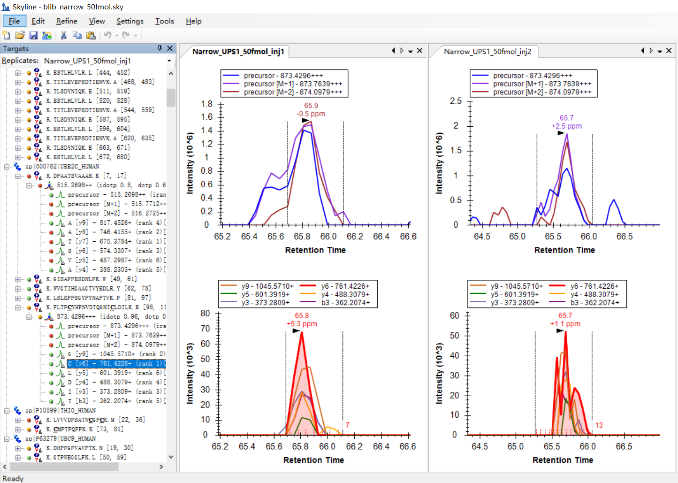
Task: Expand the K.GISAFPESDNLFK.W peptide node
Action: pyautogui.click(x=18, y=279)
